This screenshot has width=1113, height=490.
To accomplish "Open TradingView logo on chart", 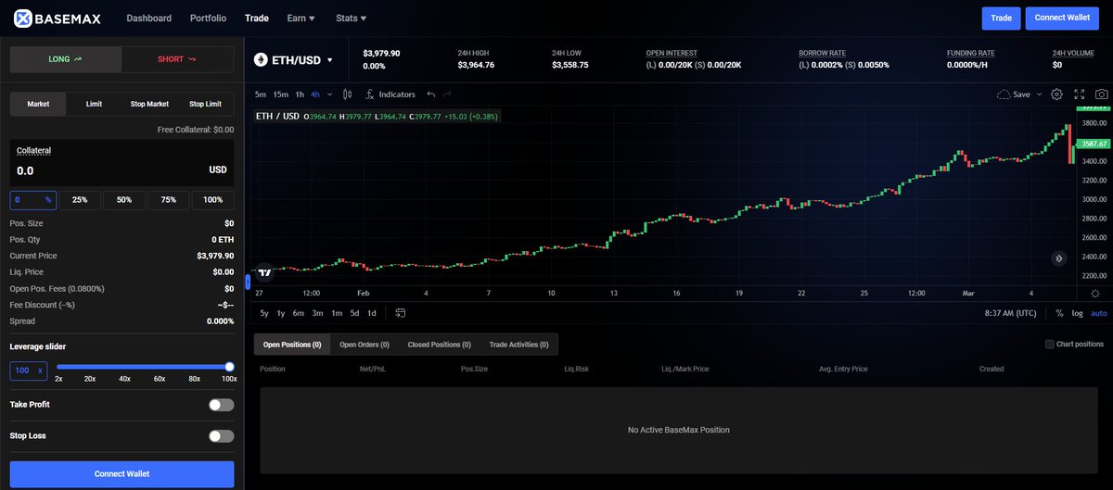I will pyautogui.click(x=265, y=272).
